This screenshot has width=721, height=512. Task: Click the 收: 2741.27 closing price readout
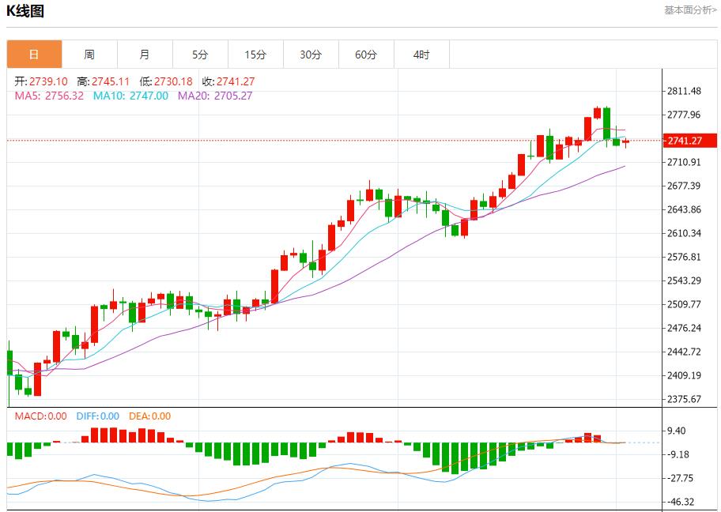pyautogui.click(x=228, y=81)
